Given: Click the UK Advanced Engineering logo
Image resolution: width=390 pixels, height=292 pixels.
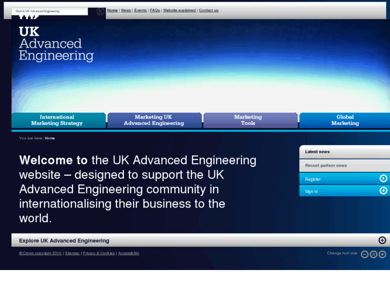Looking at the screenshot, I should point(56,44).
